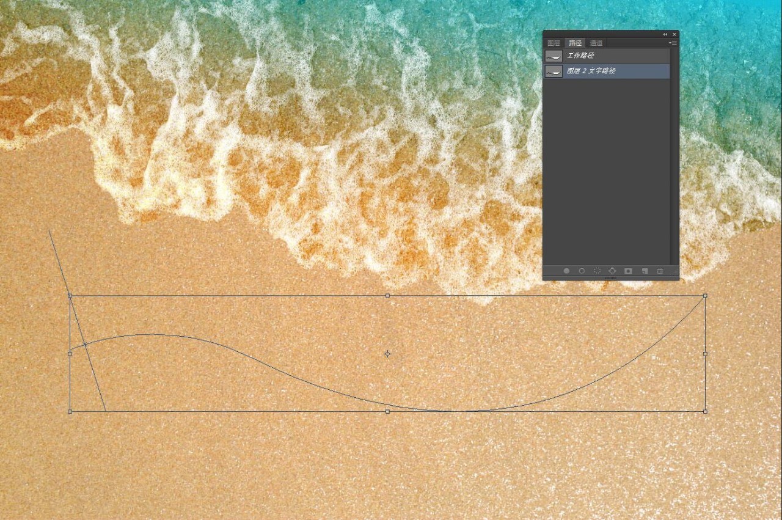Add a mask using the panel footer icon

628,271
